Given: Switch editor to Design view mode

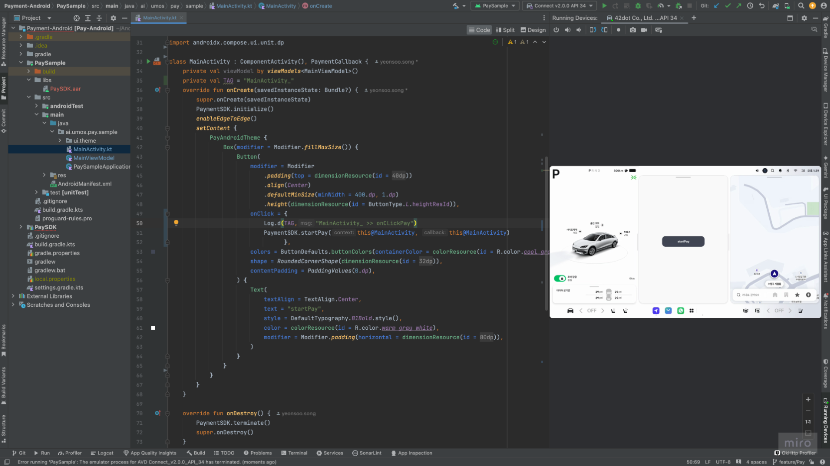Looking at the screenshot, I should point(533,30).
